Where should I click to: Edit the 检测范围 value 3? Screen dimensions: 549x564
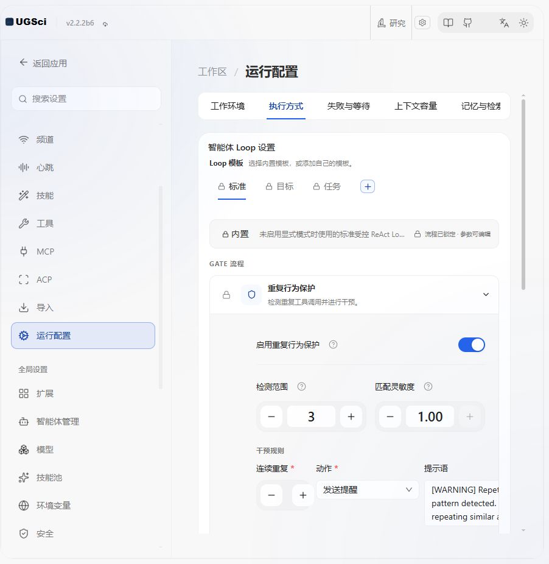pyautogui.click(x=312, y=417)
